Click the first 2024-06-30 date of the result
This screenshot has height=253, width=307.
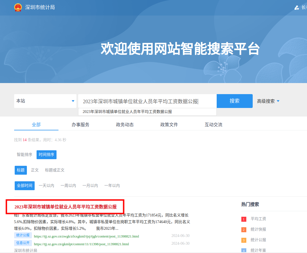tap(180, 236)
